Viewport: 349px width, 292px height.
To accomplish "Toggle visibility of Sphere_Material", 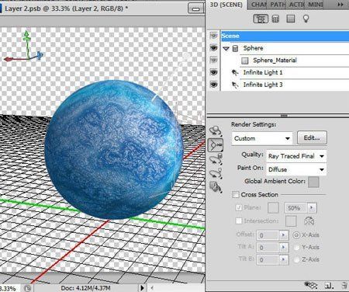I will 213,60.
